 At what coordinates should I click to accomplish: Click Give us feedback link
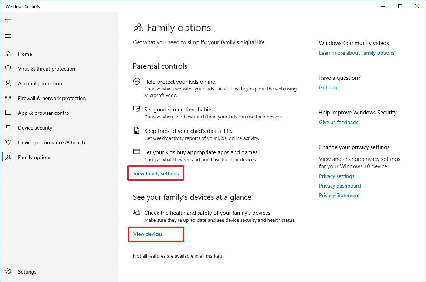(x=338, y=122)
